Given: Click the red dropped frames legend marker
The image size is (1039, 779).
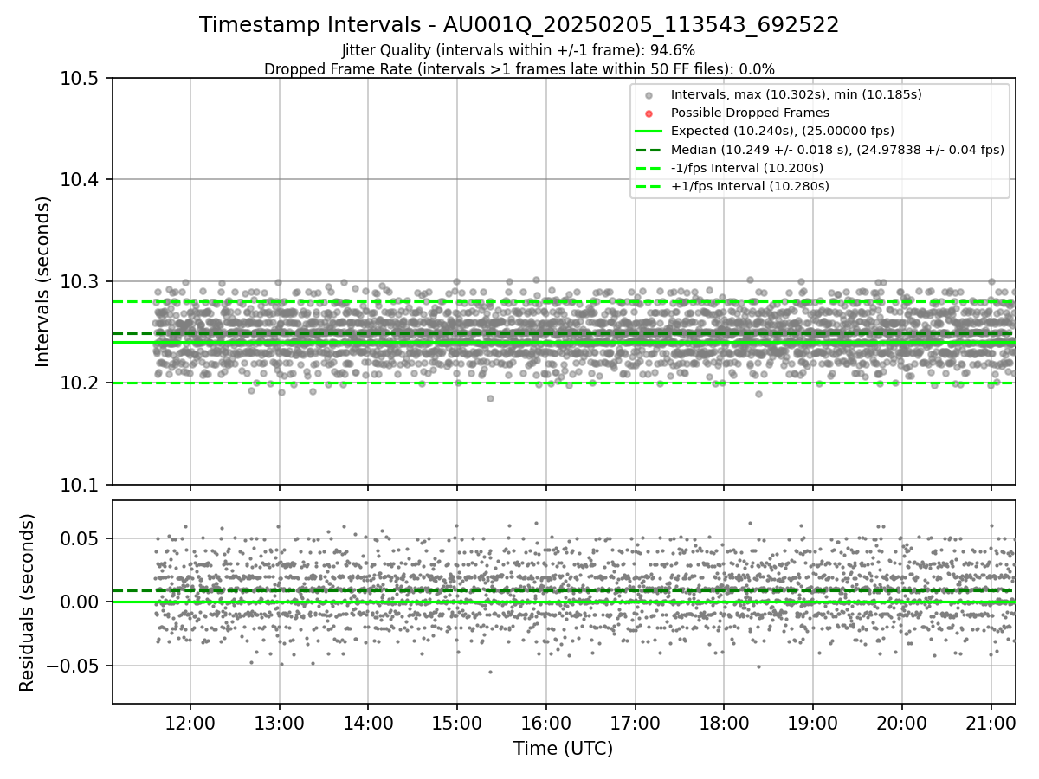Looking at the screenshot, I should coord(649,113).
